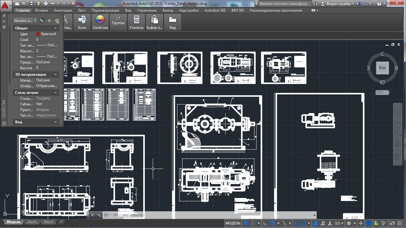
Task: Switch to the Лист1 layout tab
Action: click(x=32, y=222)
